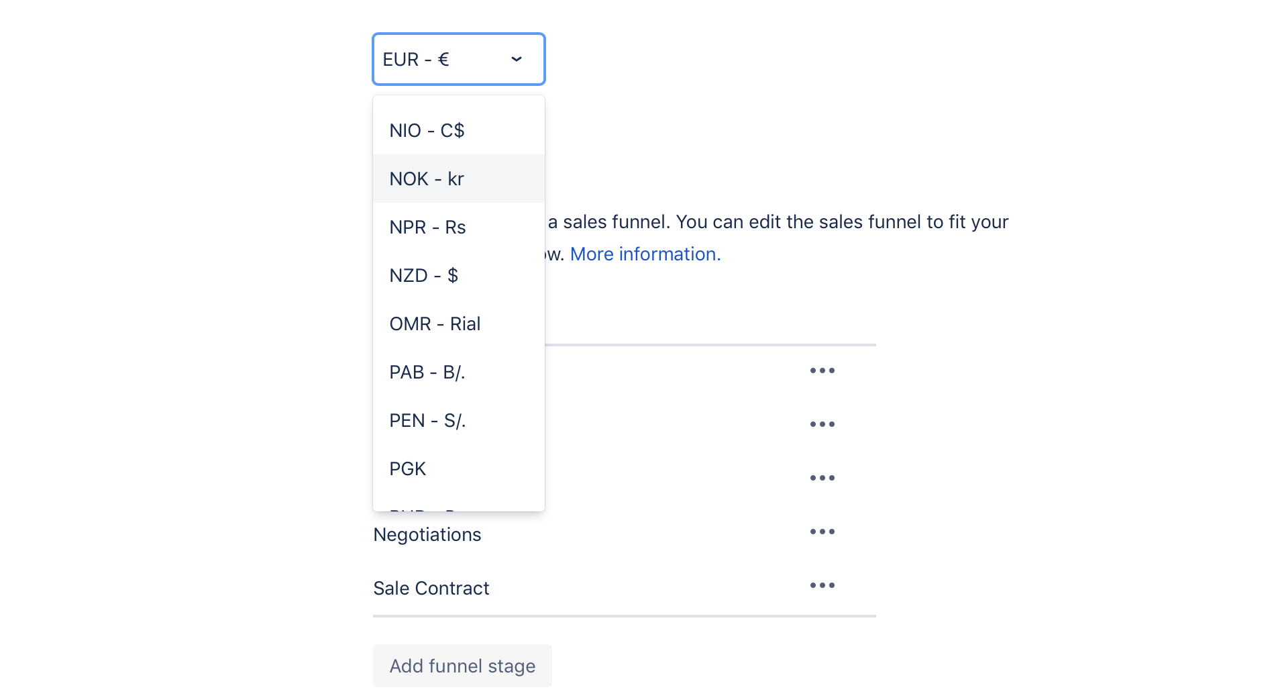Open three-dot menu for first funnel stage
Viewport: 1276px width, 698px height.
pyautogui.click(x=822, y=370)
